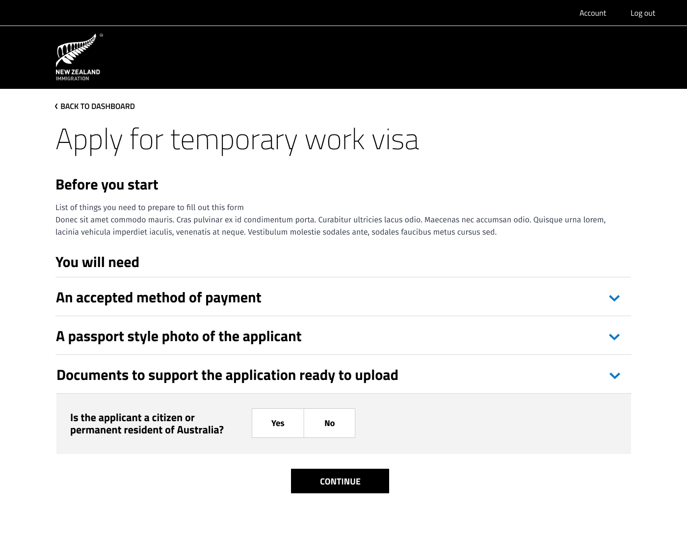687x536 pixels.
Task: Click Log out in top bar
Action: (x=642, y=13)
